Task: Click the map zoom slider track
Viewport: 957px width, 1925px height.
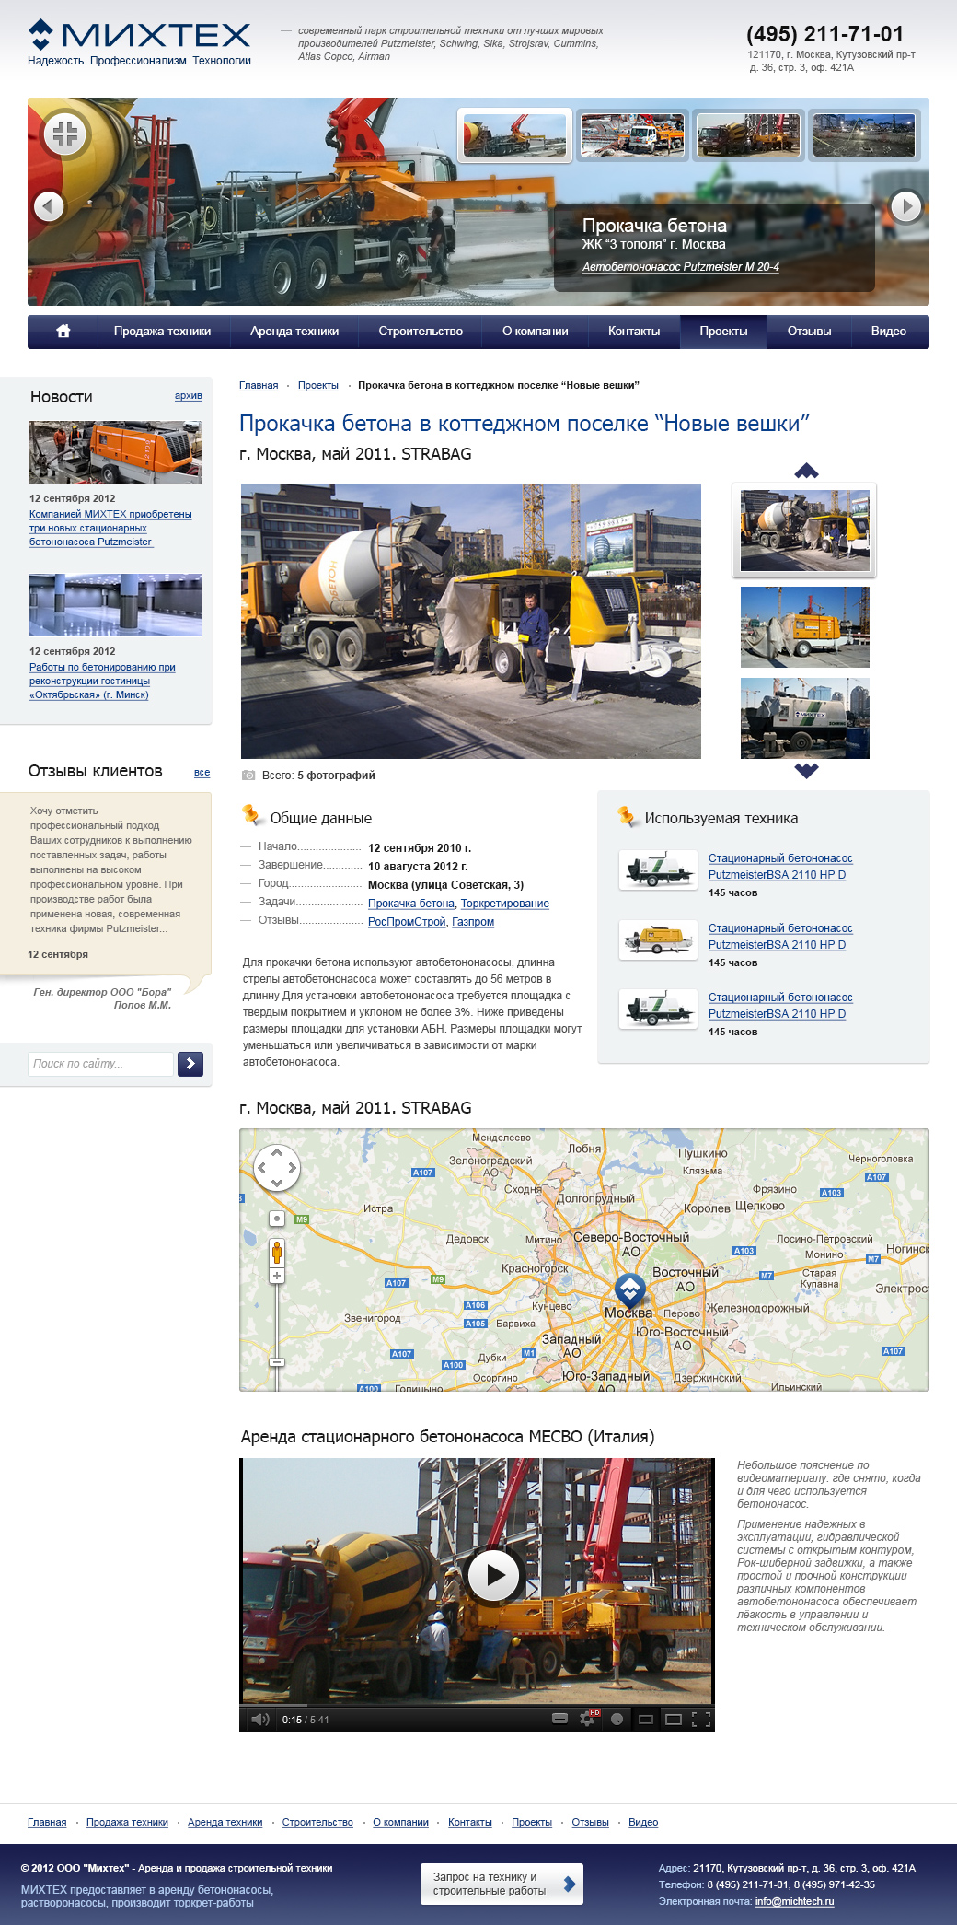Action: tap(277, 1320)
